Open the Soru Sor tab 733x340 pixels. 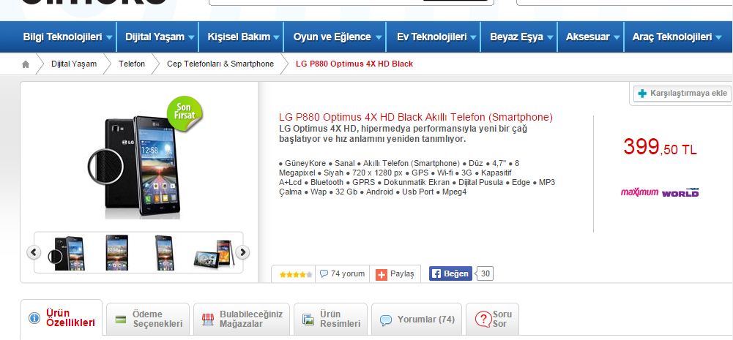493,319
